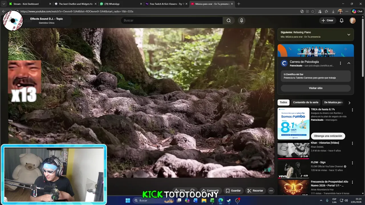Viewport: 365px width, 205px height.
Task: Switch to the (79) WhatsApp tab
Action: point(120,4)
